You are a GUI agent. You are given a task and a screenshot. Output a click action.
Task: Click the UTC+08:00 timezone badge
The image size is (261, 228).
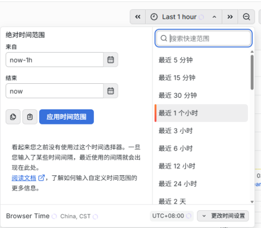(172, 216)
